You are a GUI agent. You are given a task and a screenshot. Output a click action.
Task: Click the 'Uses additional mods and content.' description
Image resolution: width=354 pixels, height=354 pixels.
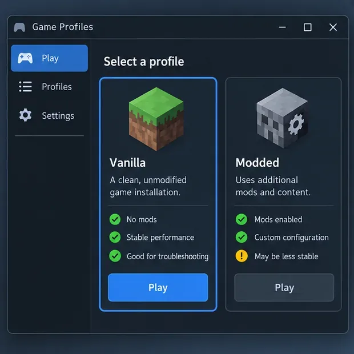point(273,186)
